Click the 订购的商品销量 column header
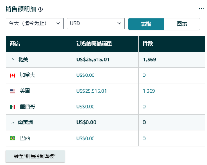Image resolution: width=207 pixels, height=165 pixels. [x=94, y=44]
